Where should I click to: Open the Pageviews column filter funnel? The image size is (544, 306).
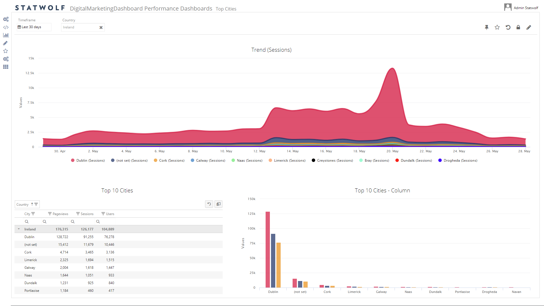tap(50, 214)
